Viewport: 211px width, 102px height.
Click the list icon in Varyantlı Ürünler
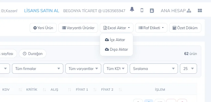click(x=64, y=28)
